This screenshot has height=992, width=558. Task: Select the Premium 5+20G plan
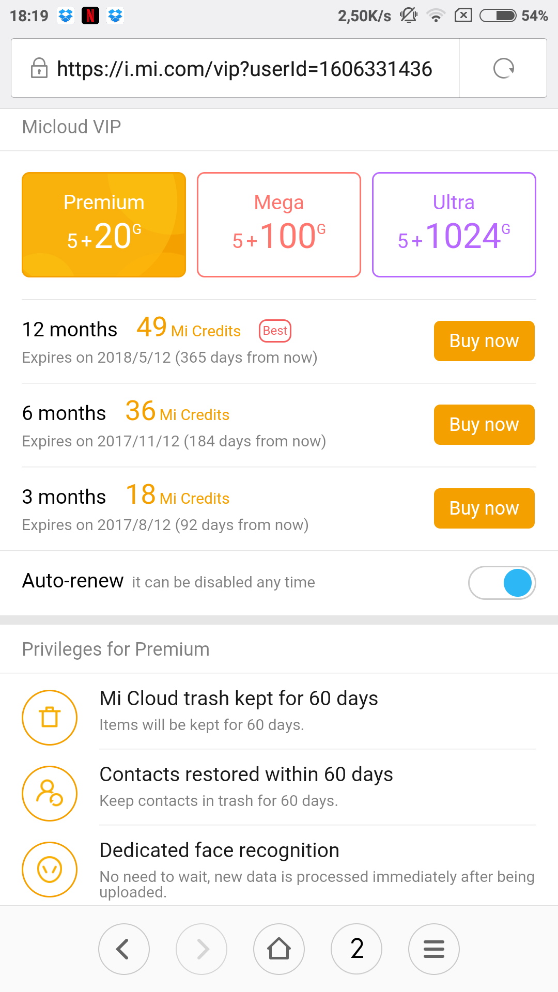[x=104, y=225]
